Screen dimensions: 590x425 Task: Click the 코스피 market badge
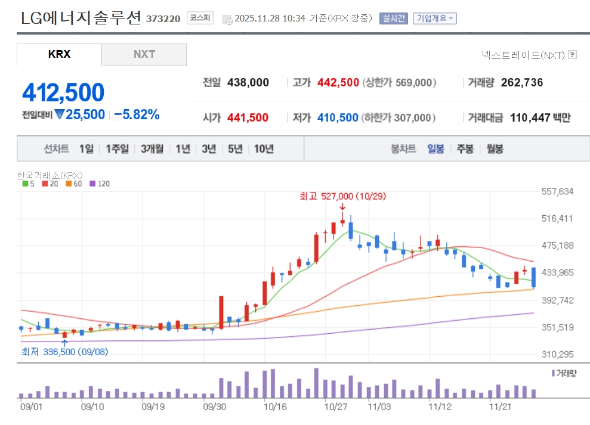pyautogui.click(x=200, y=18)
